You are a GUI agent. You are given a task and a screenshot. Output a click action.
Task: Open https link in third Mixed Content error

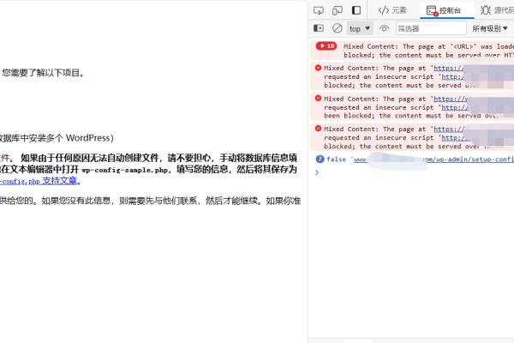(x=449, y=129)
